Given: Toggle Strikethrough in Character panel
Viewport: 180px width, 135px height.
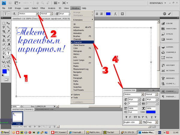Looking at the screenshot, I should coord(155,117).
